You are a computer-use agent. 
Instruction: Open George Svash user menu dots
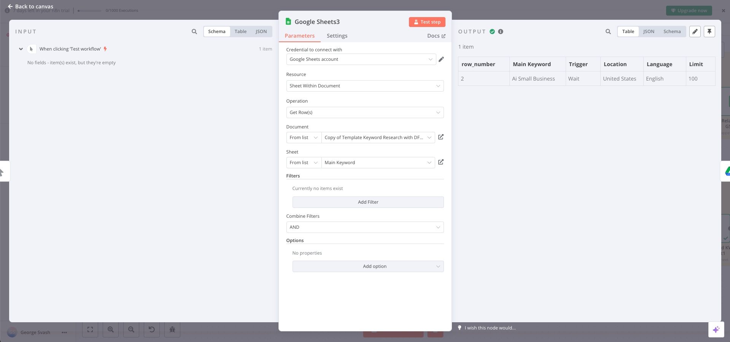pyautogui.click(x=64, y=332)
